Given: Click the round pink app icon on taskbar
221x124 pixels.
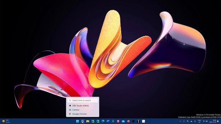Looking at the screenshot, I should pyautogui.click(x=118, y=121).
